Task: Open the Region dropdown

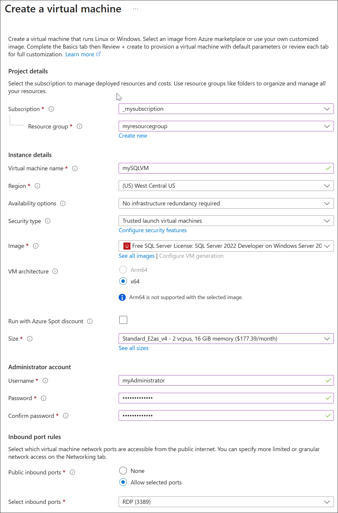Action: (226, 186)
